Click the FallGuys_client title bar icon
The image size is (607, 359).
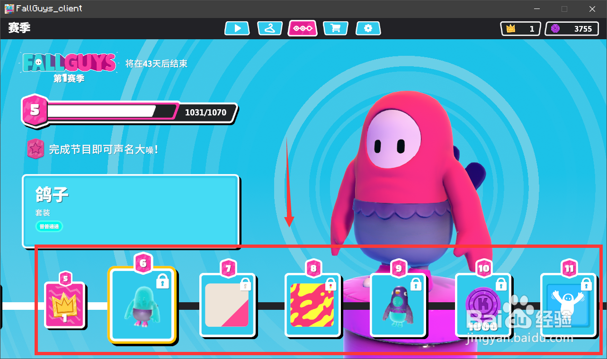coord(9,9)
